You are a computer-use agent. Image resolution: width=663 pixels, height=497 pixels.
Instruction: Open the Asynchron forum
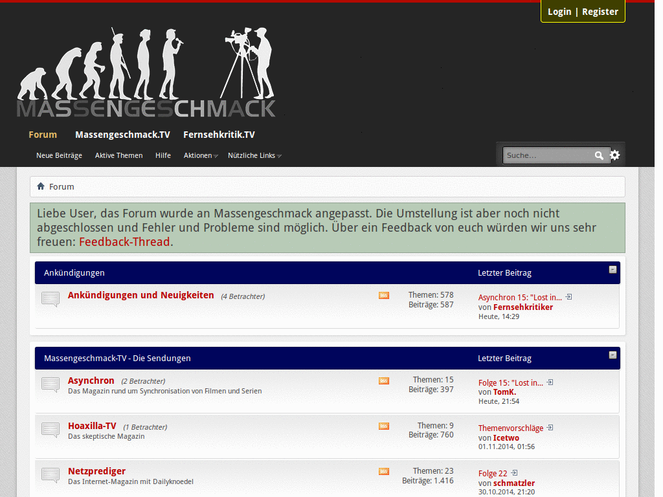[91, 381]
